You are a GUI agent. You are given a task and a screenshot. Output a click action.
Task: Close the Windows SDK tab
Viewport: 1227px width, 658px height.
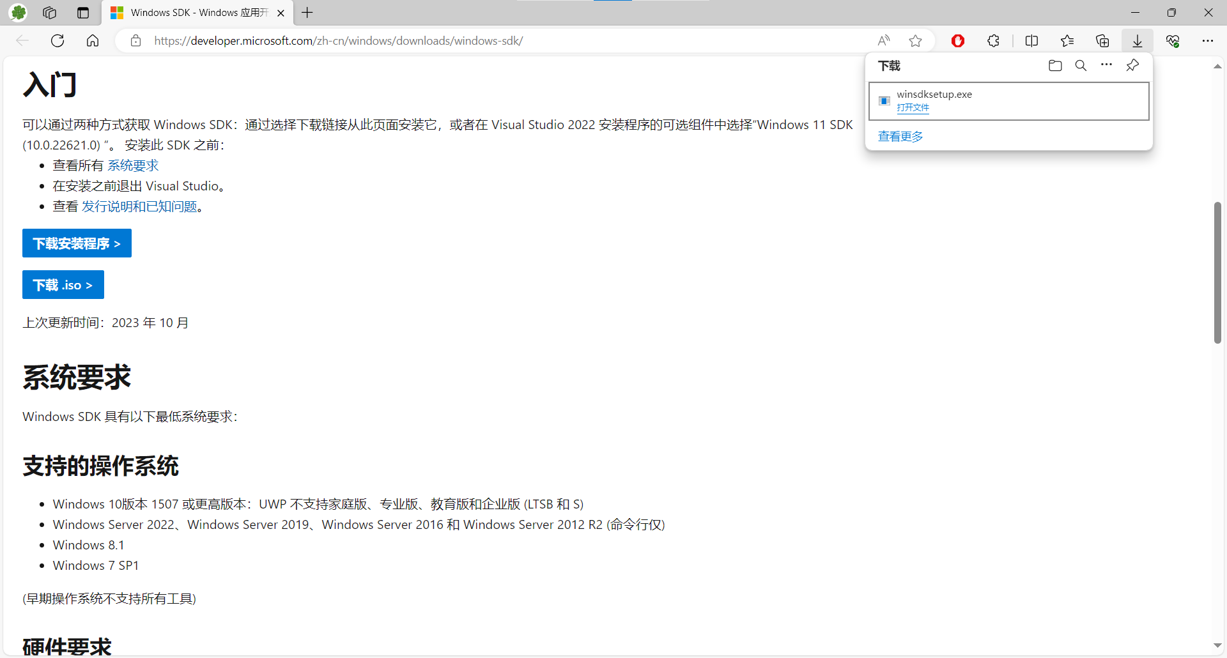[281, 13]
